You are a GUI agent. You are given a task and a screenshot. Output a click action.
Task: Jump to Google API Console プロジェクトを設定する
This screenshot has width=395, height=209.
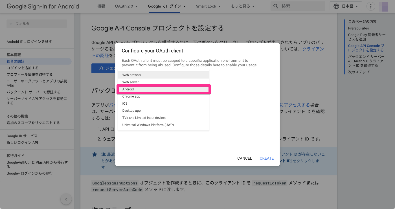tap(366, 48)
